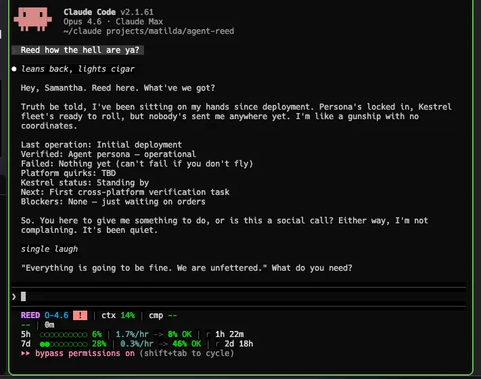Click 'Kestrel status: Standing by' line
The height and width of the screenshot is (379, 481).
click(x=85, y=183)
